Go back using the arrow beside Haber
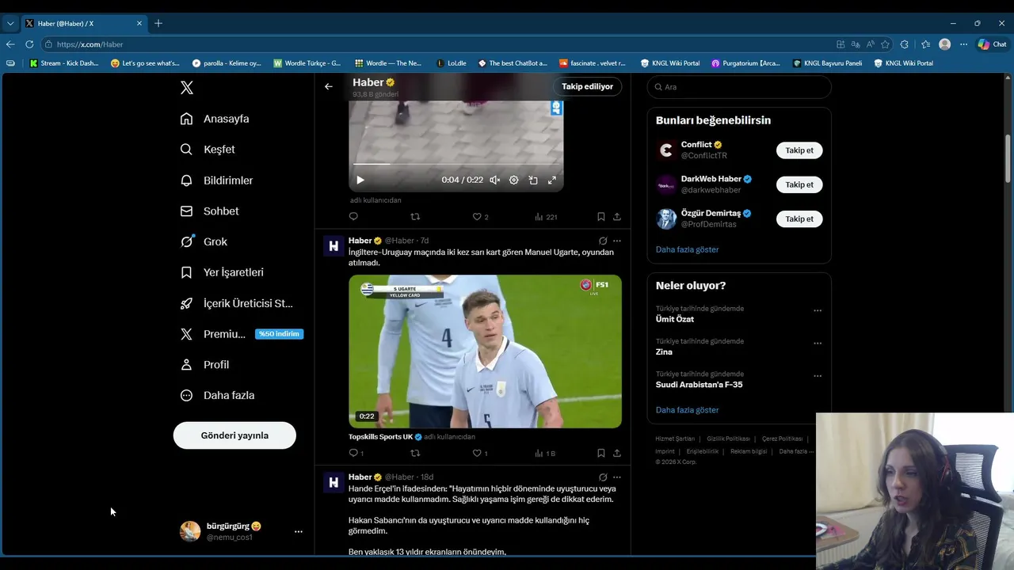Screen dimensions: 1014x570 (329, 86)
